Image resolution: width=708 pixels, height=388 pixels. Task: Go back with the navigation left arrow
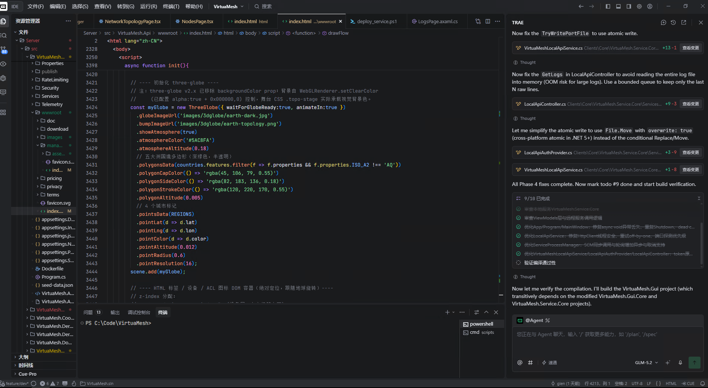581,6
